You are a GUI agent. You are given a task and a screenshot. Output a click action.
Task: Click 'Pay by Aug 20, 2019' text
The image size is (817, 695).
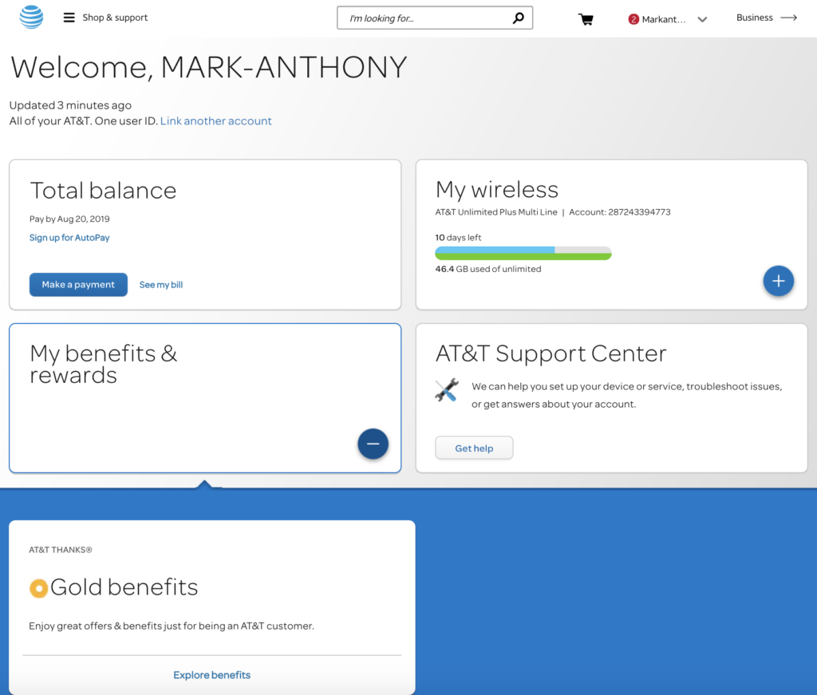tap(69, 219)
